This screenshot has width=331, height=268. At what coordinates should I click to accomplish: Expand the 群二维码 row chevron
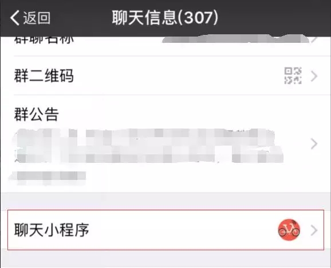[314, 76]
